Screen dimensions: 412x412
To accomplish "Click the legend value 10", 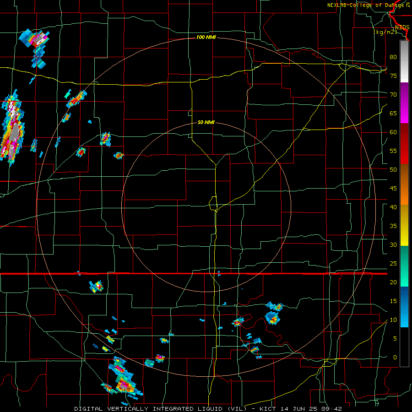I will [393, 320].
